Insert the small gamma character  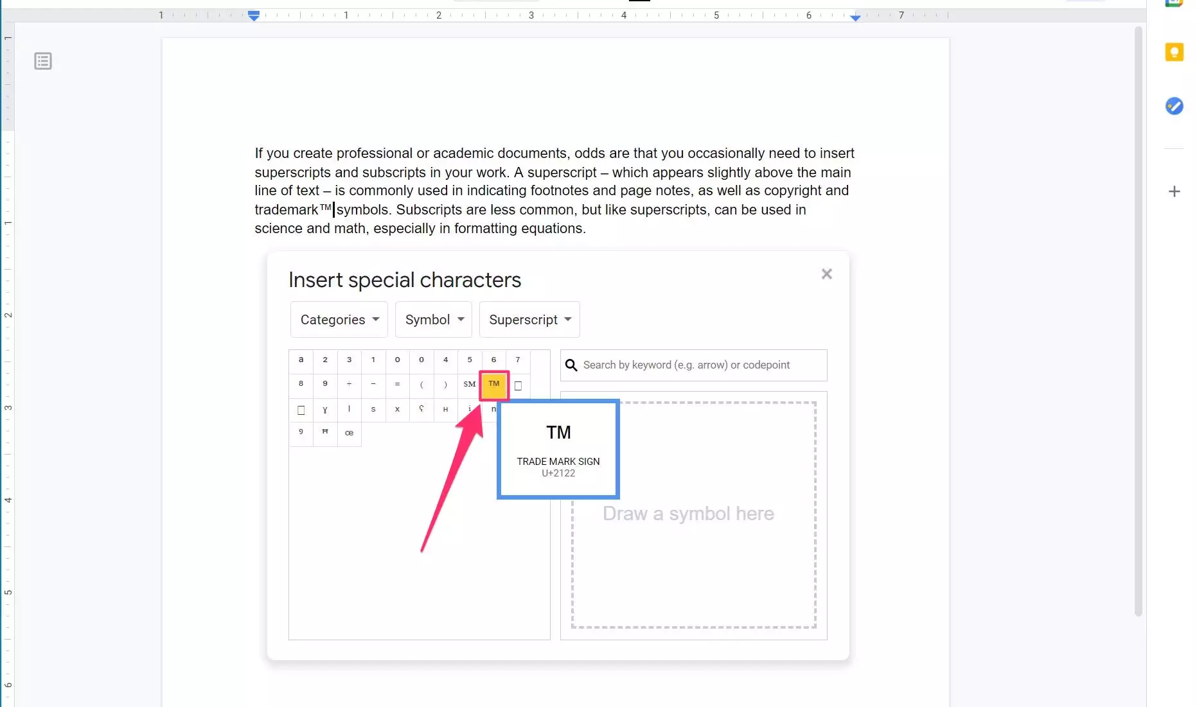(325, 409)
